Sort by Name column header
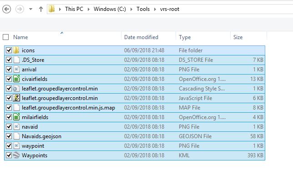 coord(20,37)
